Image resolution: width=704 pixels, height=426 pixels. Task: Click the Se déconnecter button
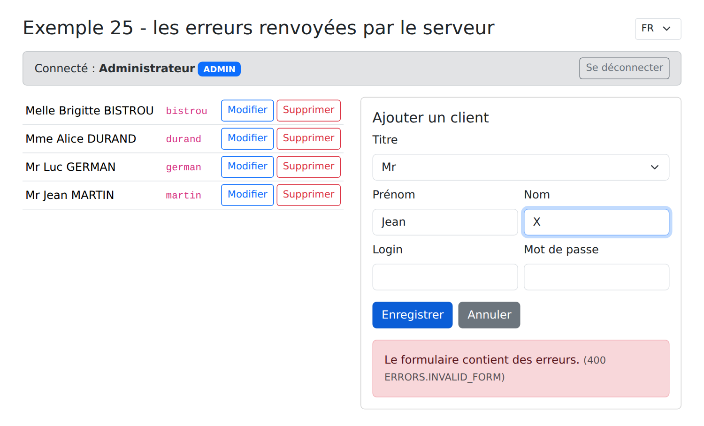[x=624, y=68]
